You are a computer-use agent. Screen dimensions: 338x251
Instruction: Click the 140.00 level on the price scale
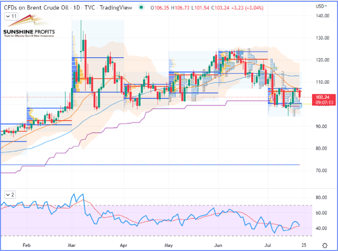[x=321, y=16]
